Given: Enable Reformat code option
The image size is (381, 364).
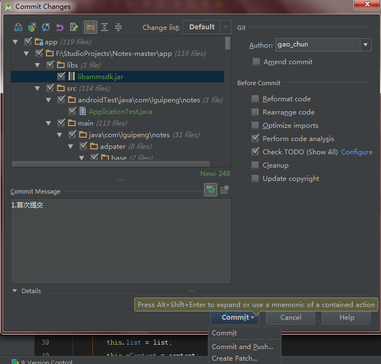Looking at the screenshot, I should [255, 98].
